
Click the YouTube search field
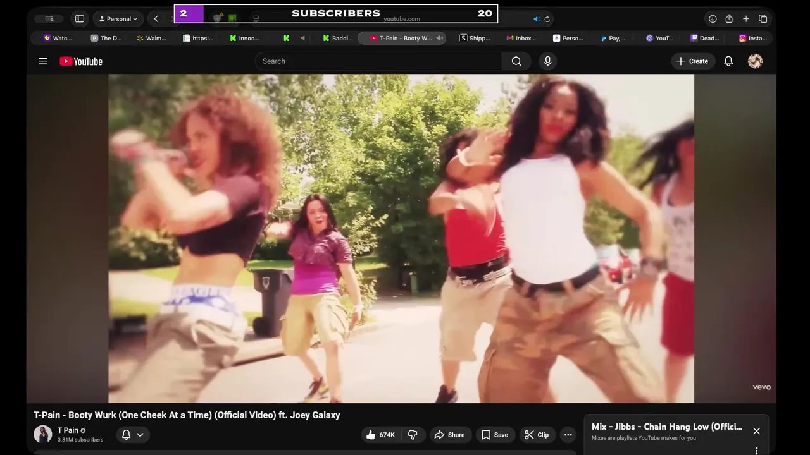[378, 61]
